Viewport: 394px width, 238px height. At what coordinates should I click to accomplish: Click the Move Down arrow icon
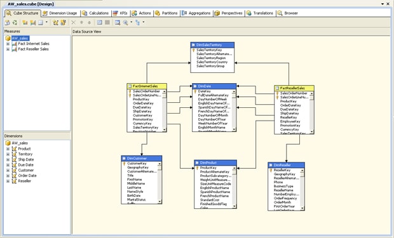tap(89, 23)
